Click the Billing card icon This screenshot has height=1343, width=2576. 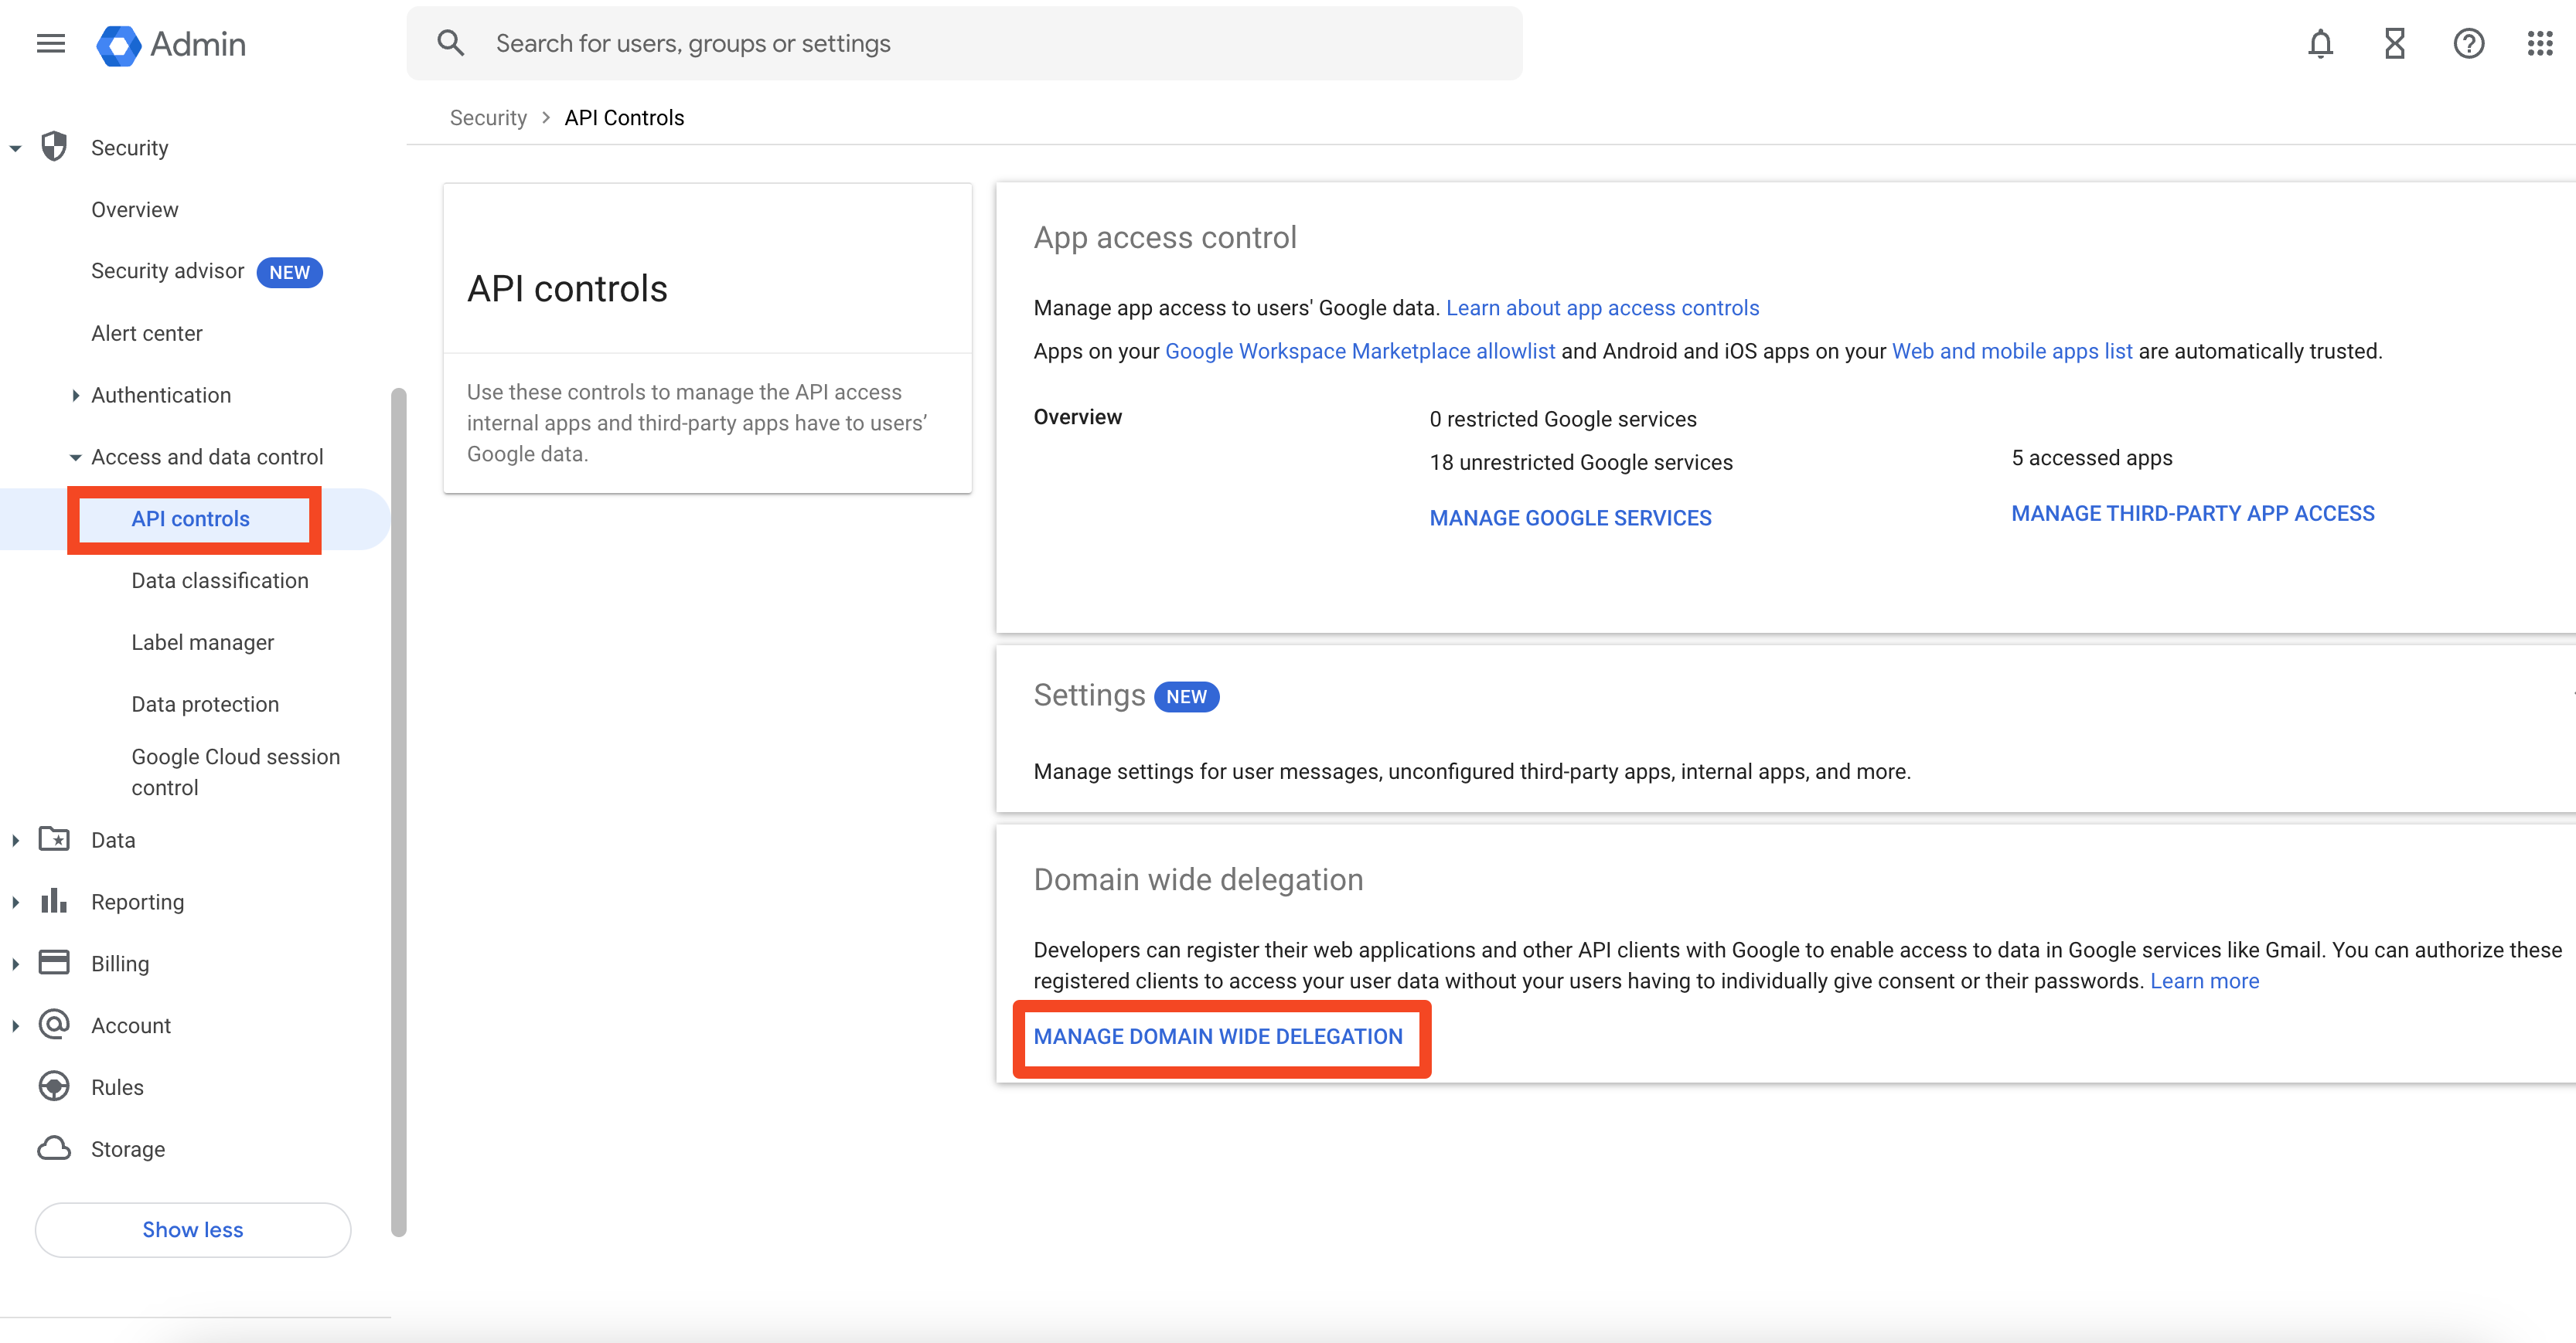click(54, 962)
